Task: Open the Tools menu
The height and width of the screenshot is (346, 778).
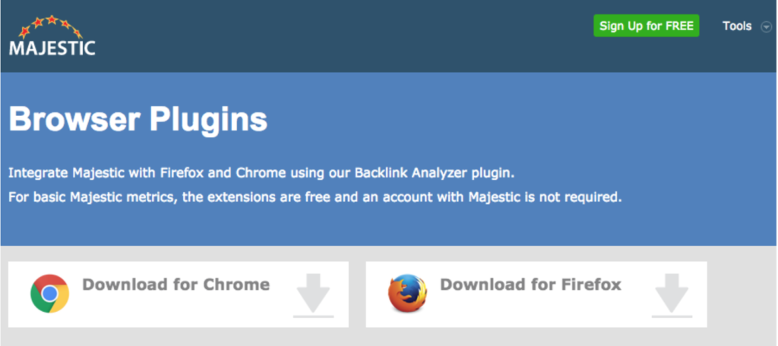Action: click(x=737, y=26)
